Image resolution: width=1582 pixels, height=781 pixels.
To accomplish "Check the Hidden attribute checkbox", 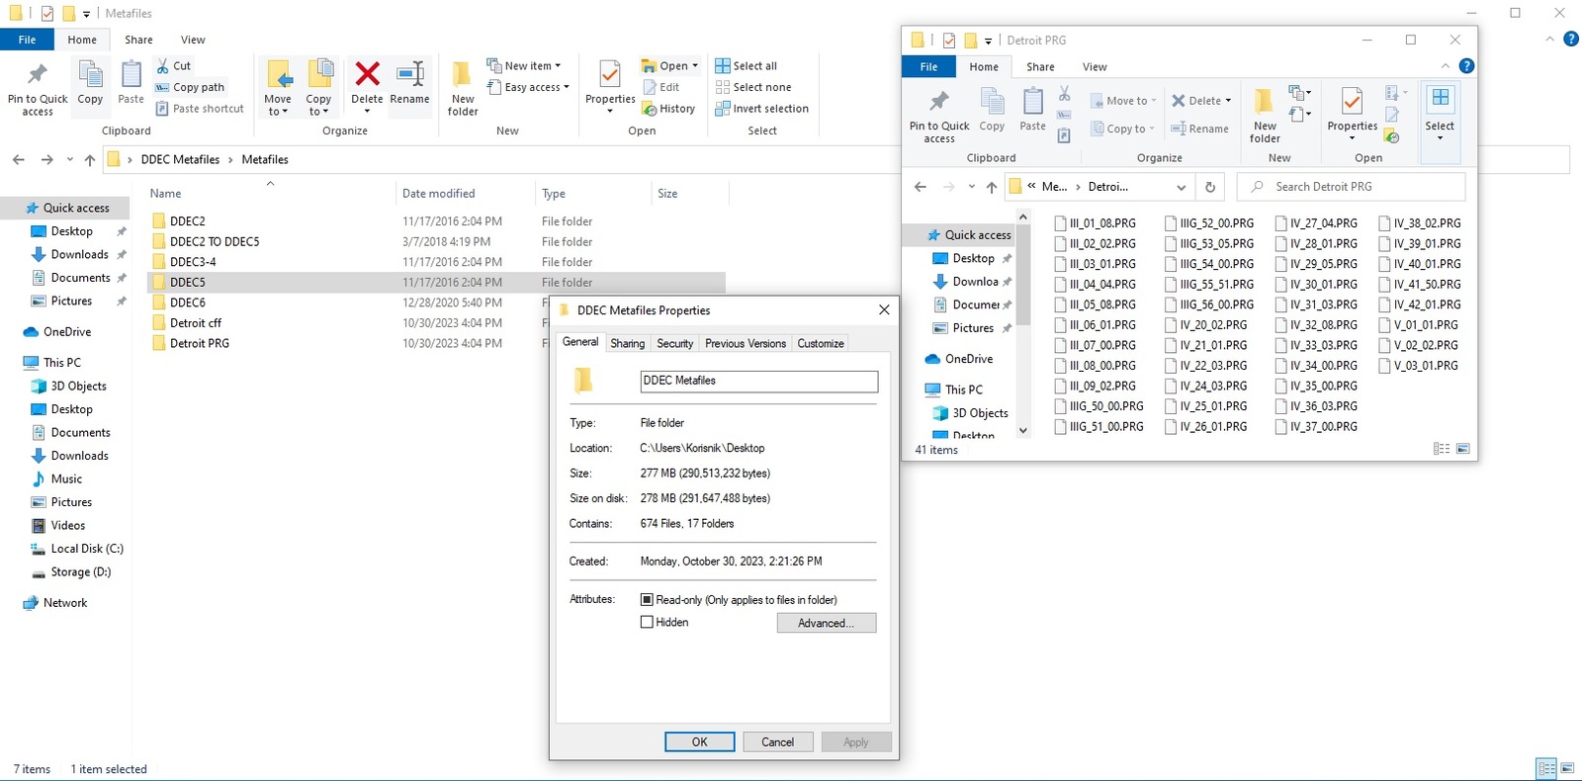I will tap(647, 622).
